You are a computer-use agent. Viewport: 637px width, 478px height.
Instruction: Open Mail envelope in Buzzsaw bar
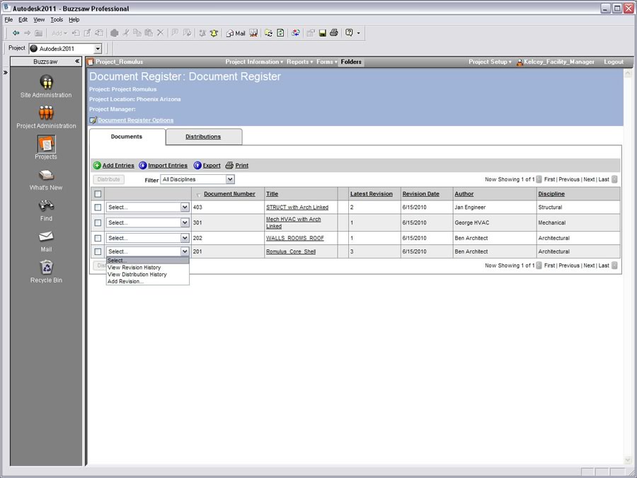[46, 241]
